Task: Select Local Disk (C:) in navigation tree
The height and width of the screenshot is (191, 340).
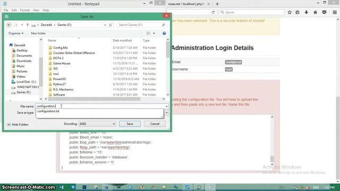Action: (x=26, y=82)
